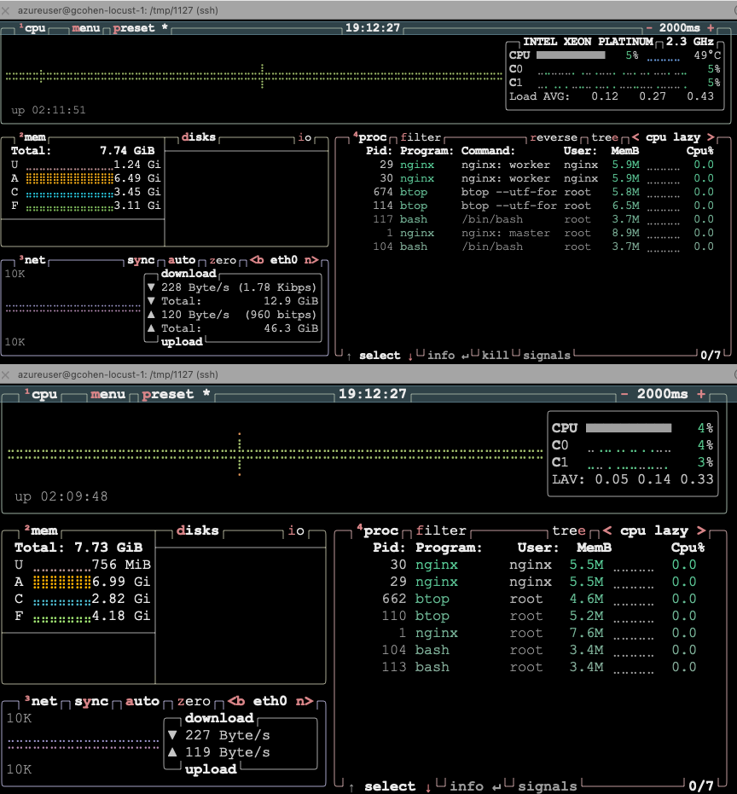Viewport: 737px width, 794px height.
Task: Enable tree view in the proc panel
Action: coord(602,136)
